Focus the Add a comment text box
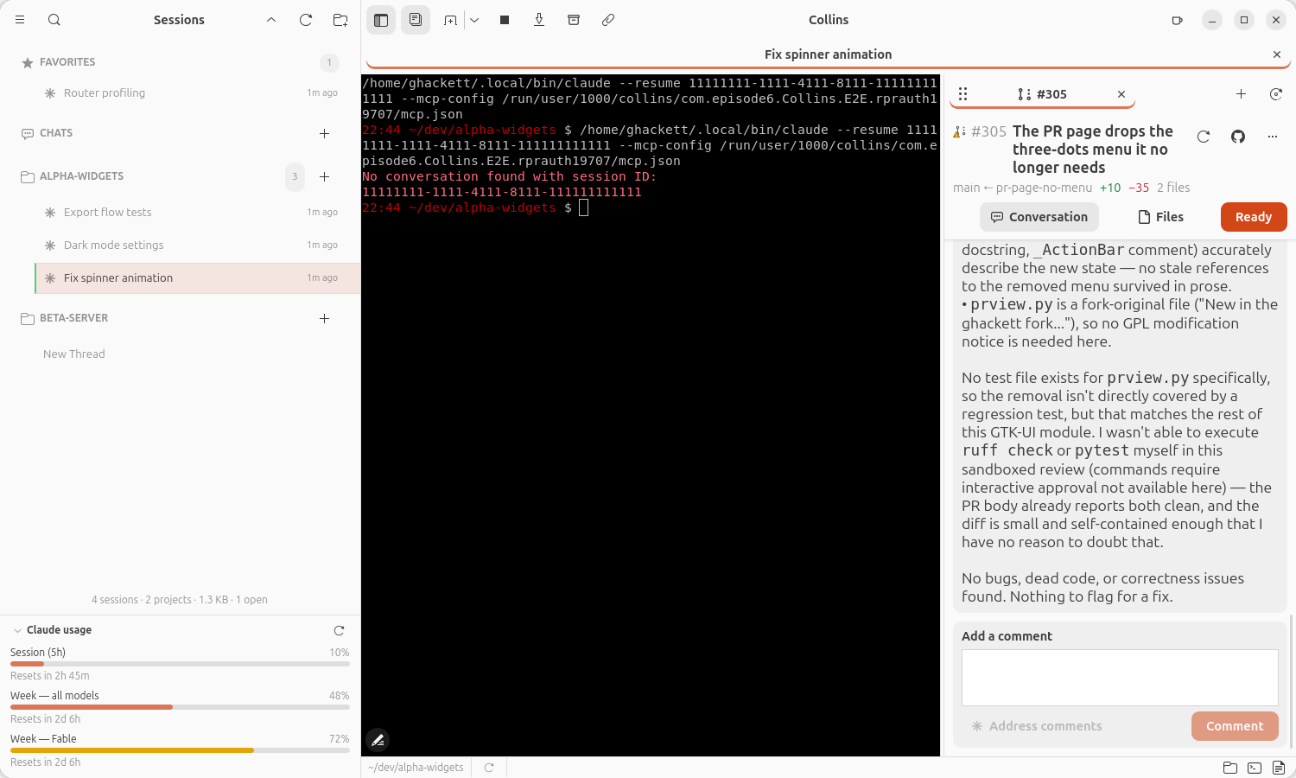Viewport: 1296px width, 778px height. tap(1120, 678)
